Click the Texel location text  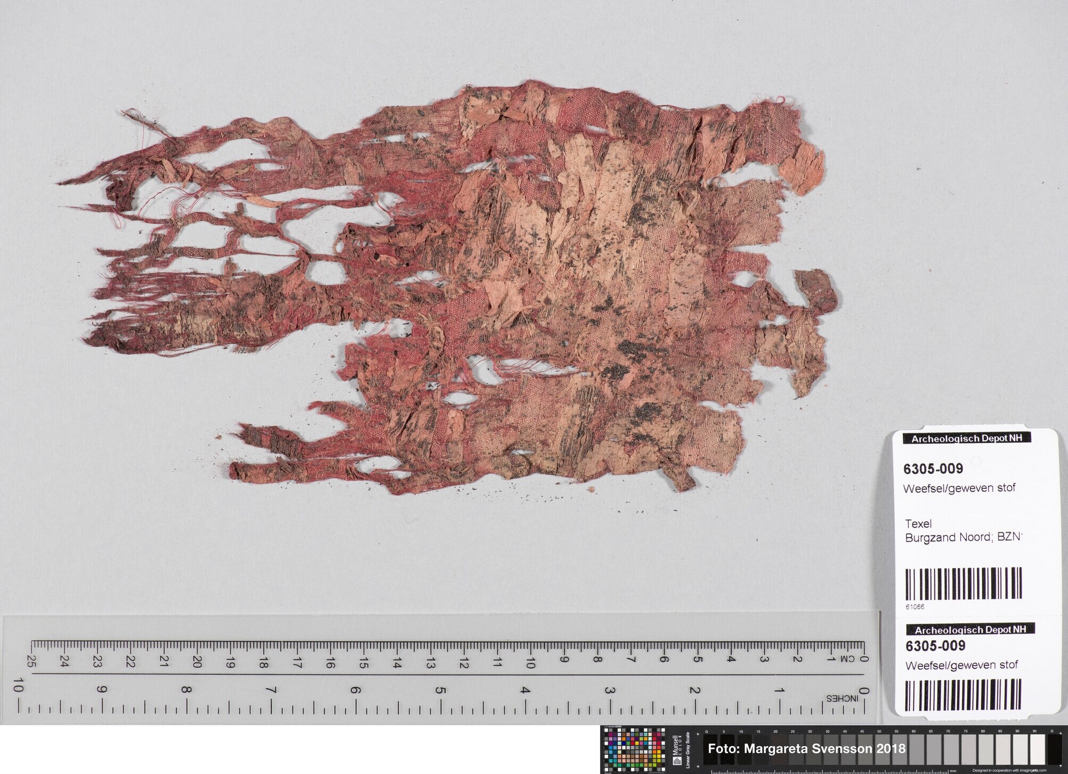pyautogui.click(x=918, y=524)
